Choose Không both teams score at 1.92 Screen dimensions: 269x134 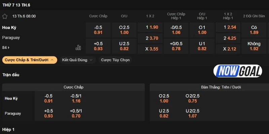click(x=254, y=46)
